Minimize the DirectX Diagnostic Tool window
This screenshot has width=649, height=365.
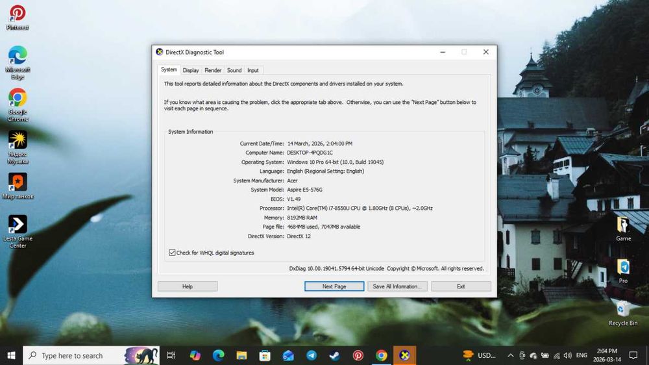[x=443, y=52]
